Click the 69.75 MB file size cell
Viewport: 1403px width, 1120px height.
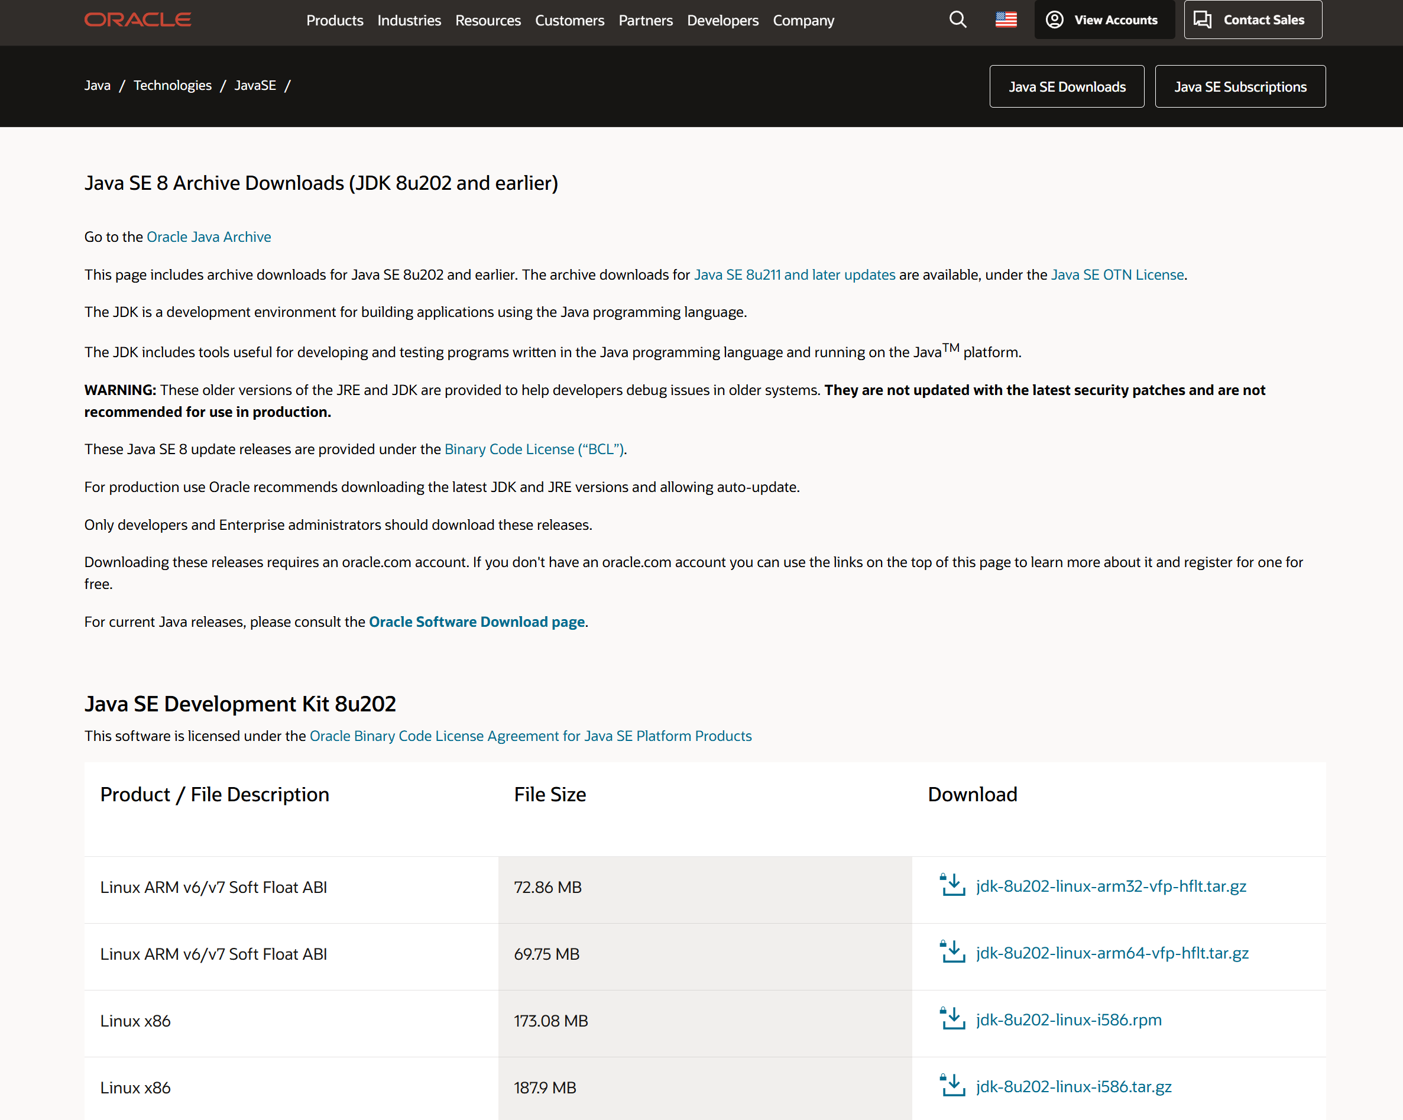click(705, 956)
